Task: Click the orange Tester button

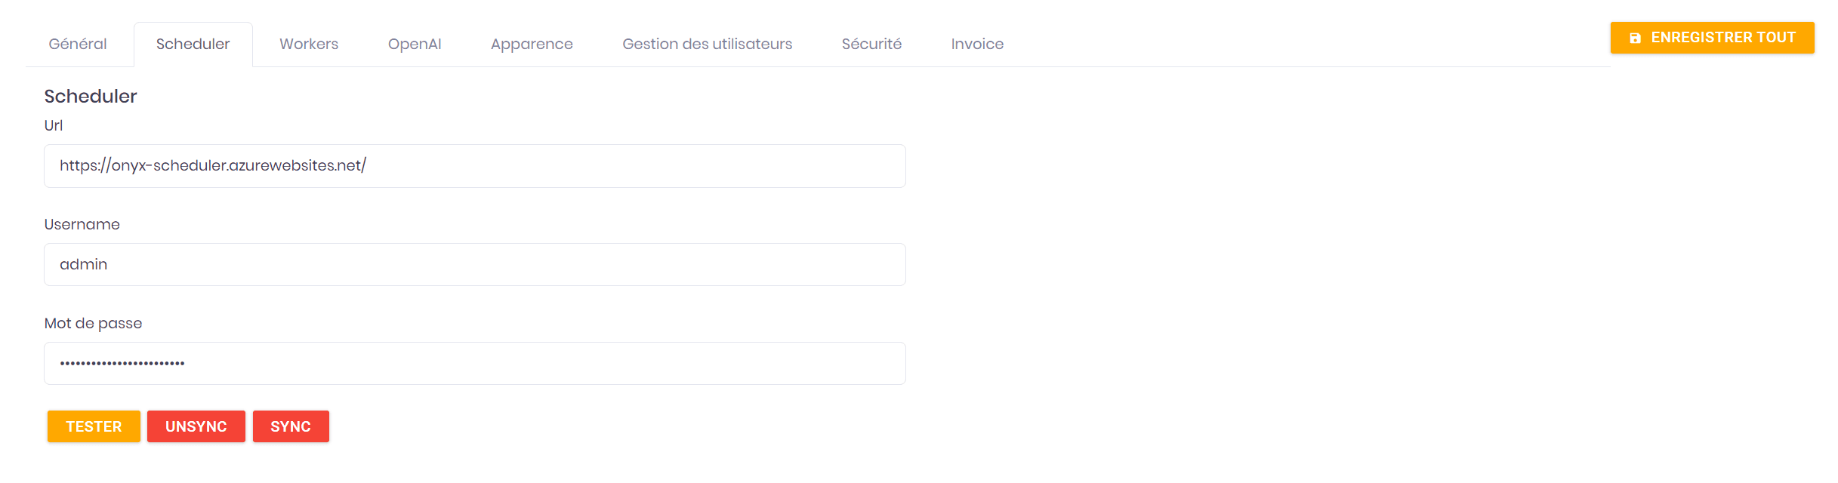Action: click(x=94, y=426)
